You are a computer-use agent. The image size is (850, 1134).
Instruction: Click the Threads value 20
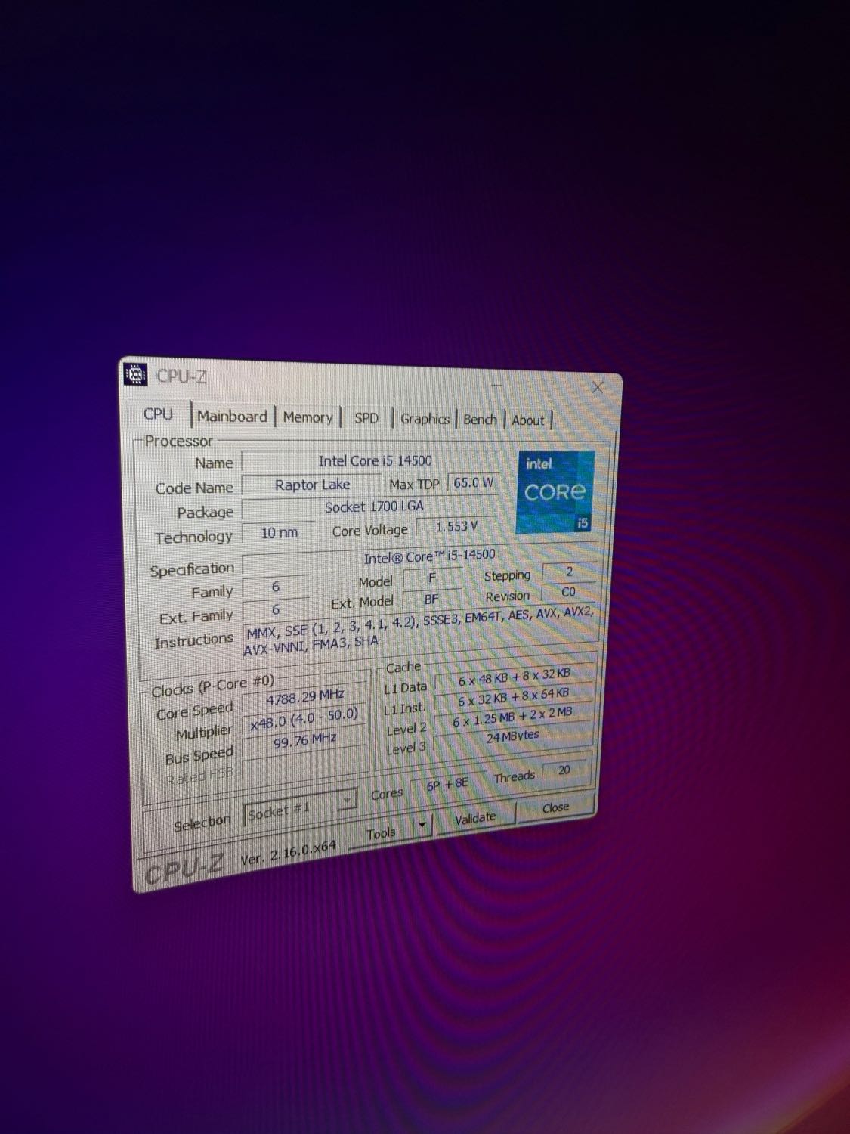click(564, 770)
